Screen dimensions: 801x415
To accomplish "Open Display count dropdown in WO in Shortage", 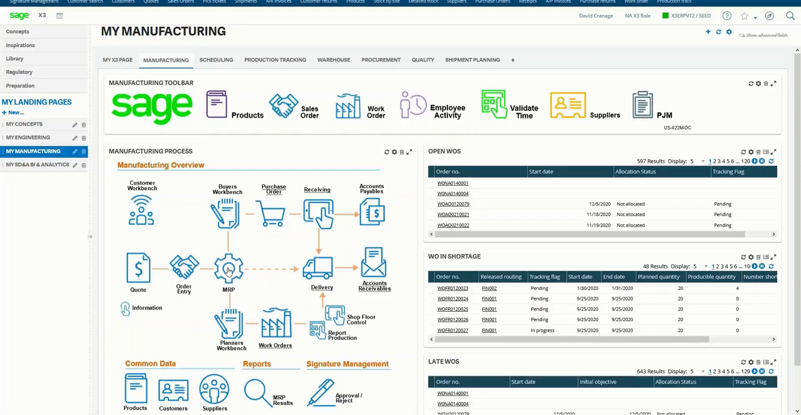I will coord(705,267).
